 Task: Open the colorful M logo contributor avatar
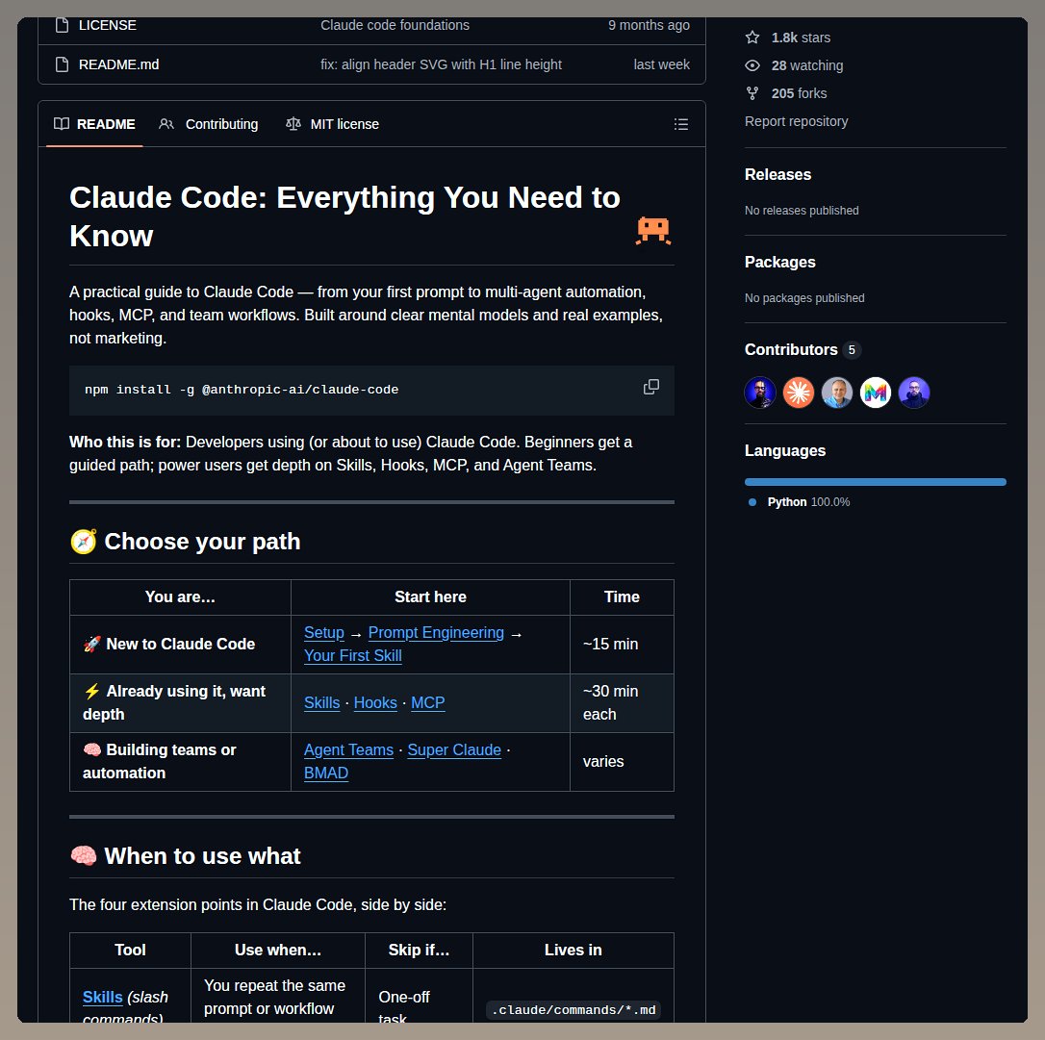pyautogui.click(x=875, y=393)
